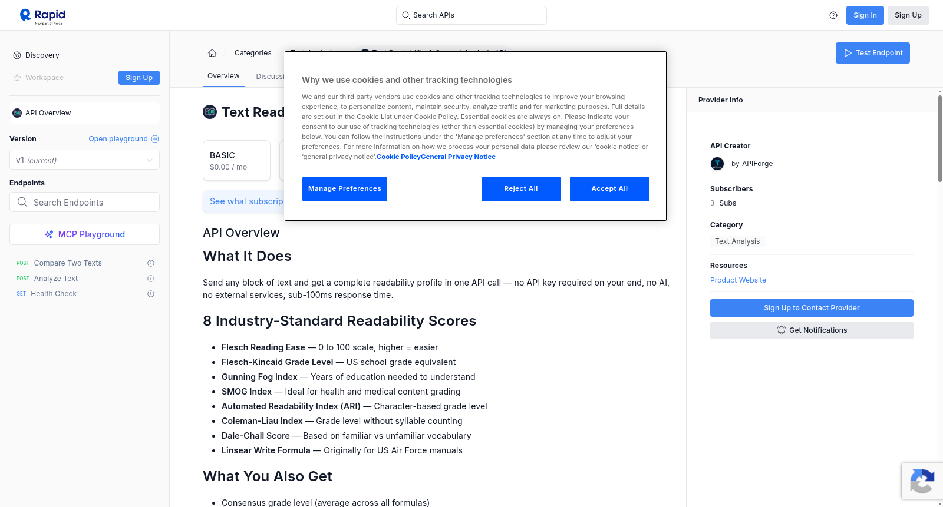
Task: Click the magnifier icon in Search APIs
Action: point(405,15)
